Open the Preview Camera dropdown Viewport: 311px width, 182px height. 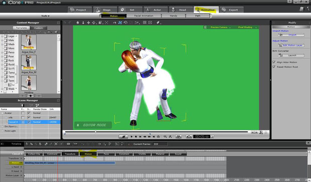tap(220, 27)
